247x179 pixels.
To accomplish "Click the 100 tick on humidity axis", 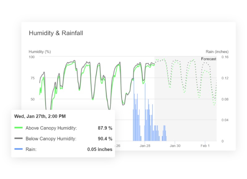I will (x=32, y=57).
